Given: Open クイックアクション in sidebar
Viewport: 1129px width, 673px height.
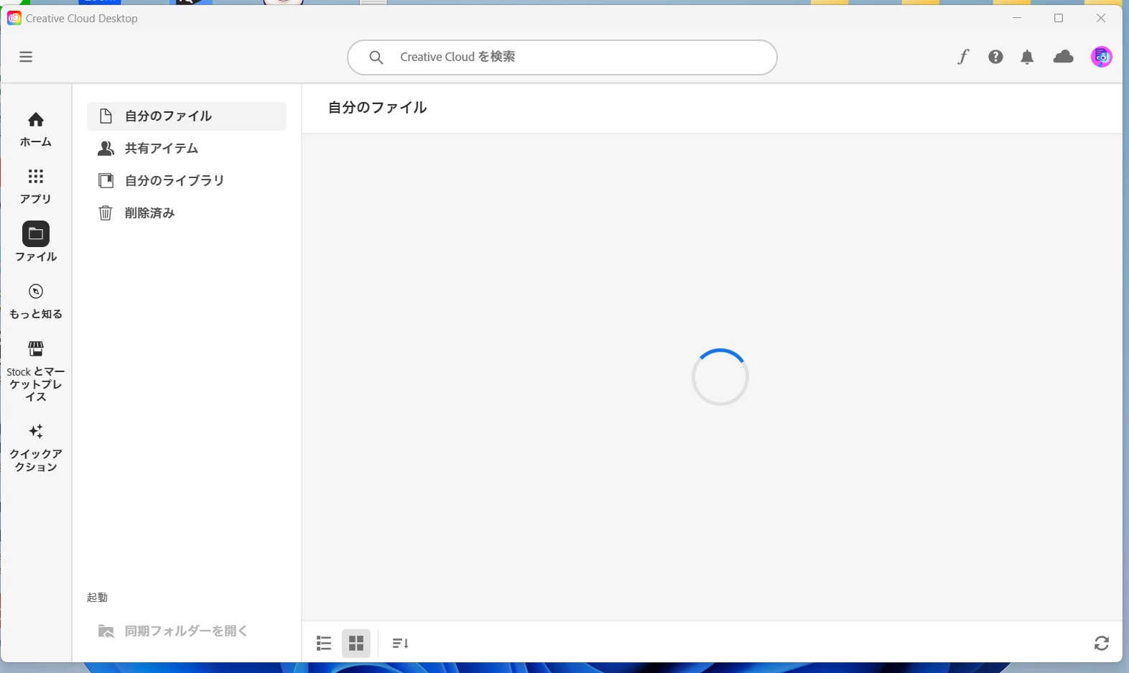Looking at the screenshot, I should [x=36, y=448].
